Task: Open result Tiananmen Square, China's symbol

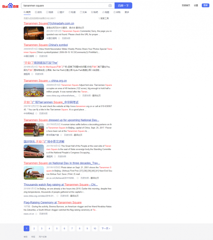Action: pos(46,45)
